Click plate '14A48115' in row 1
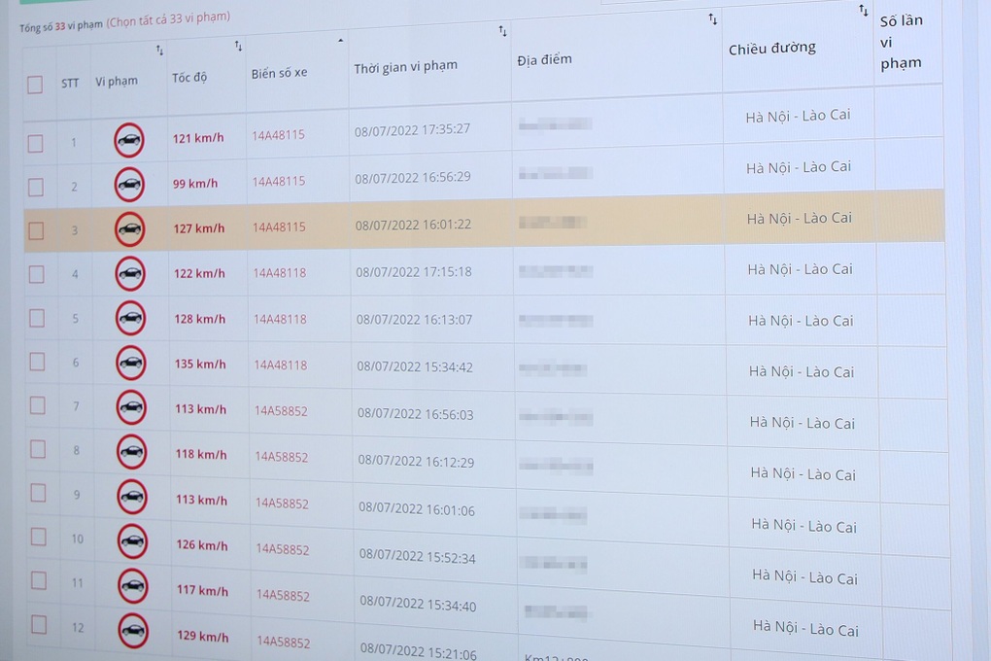The image size is (991, 661). 278,135
